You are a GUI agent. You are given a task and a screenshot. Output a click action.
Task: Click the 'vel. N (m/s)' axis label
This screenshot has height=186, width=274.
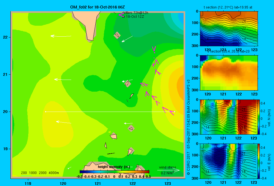[x=269, y=118]
